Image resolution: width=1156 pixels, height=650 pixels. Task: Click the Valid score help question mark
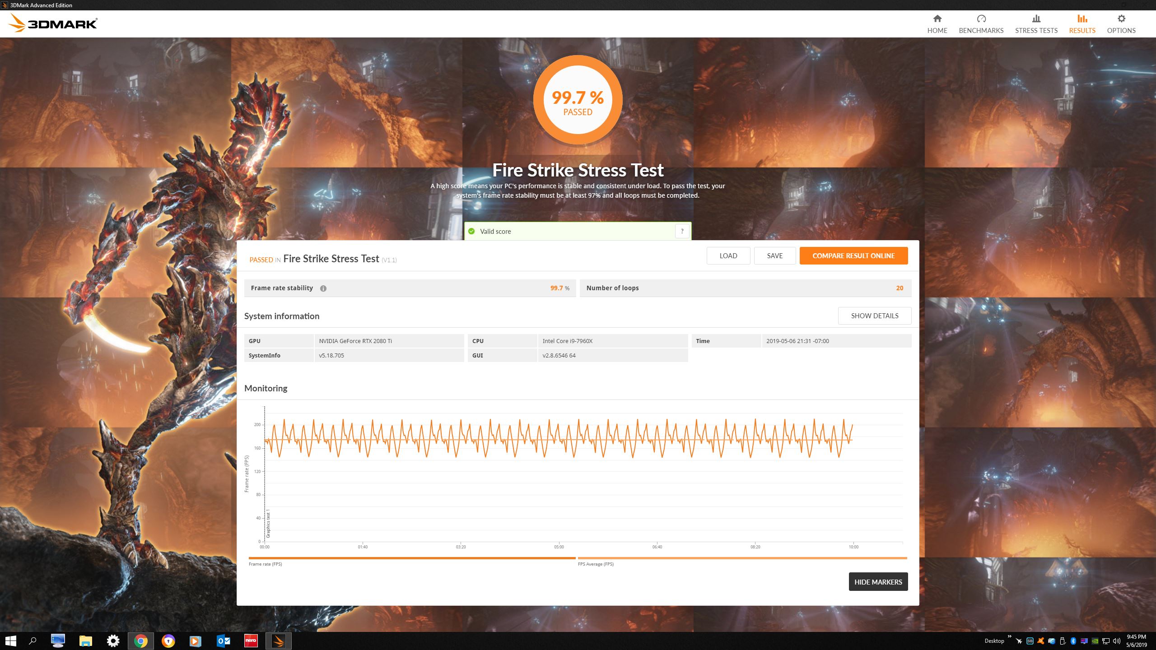(682, 231)
